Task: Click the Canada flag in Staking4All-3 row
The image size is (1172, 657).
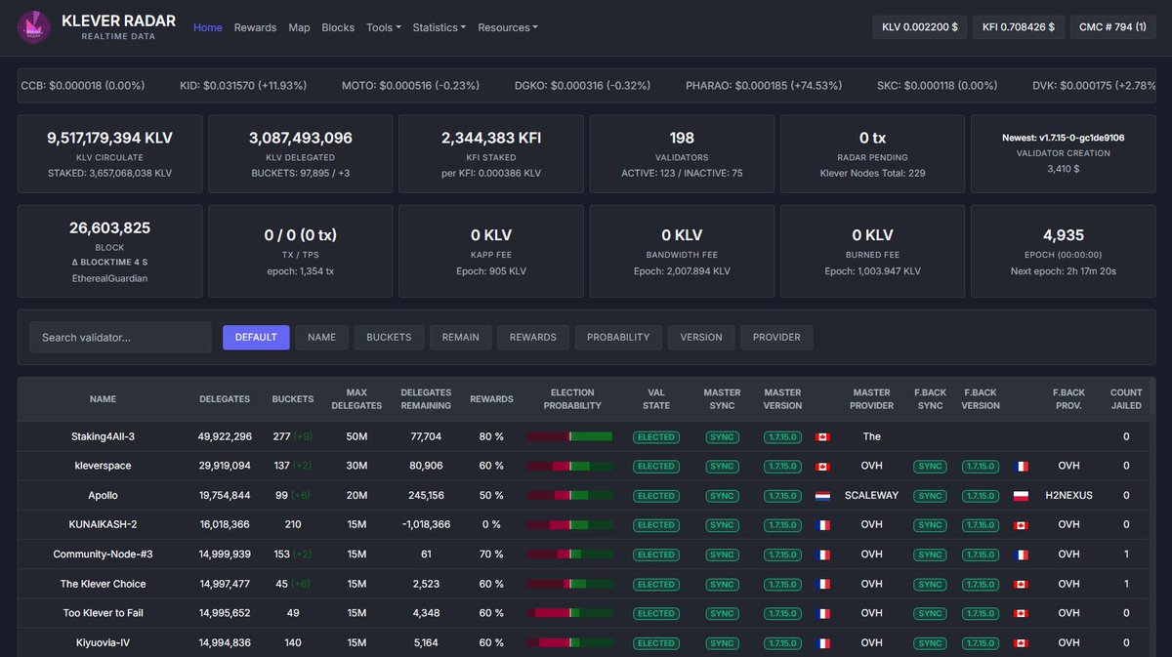Action: click(822, 436)
